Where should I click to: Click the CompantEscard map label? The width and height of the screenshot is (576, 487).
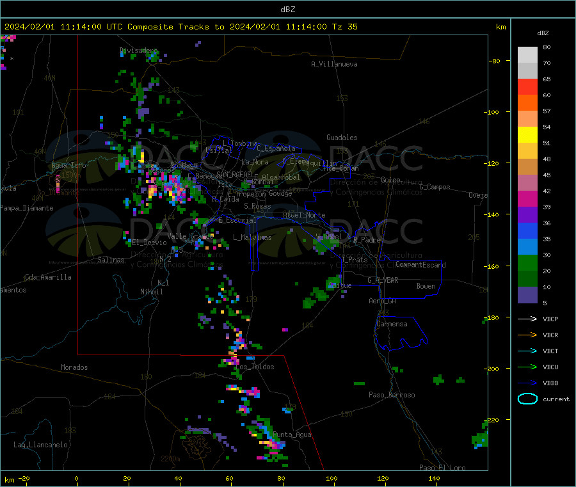420,264
